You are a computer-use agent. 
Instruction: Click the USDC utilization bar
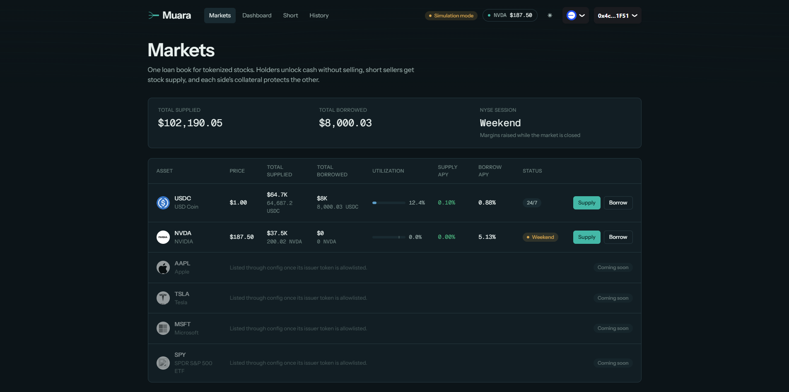(388, 203)
